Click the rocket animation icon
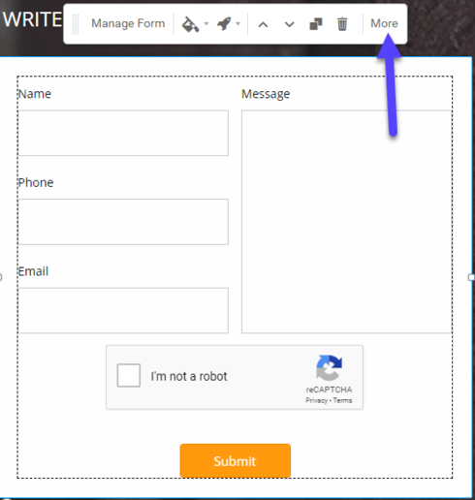Image resolution: width=475 pixels, height=500 pixels. (224, 24)
